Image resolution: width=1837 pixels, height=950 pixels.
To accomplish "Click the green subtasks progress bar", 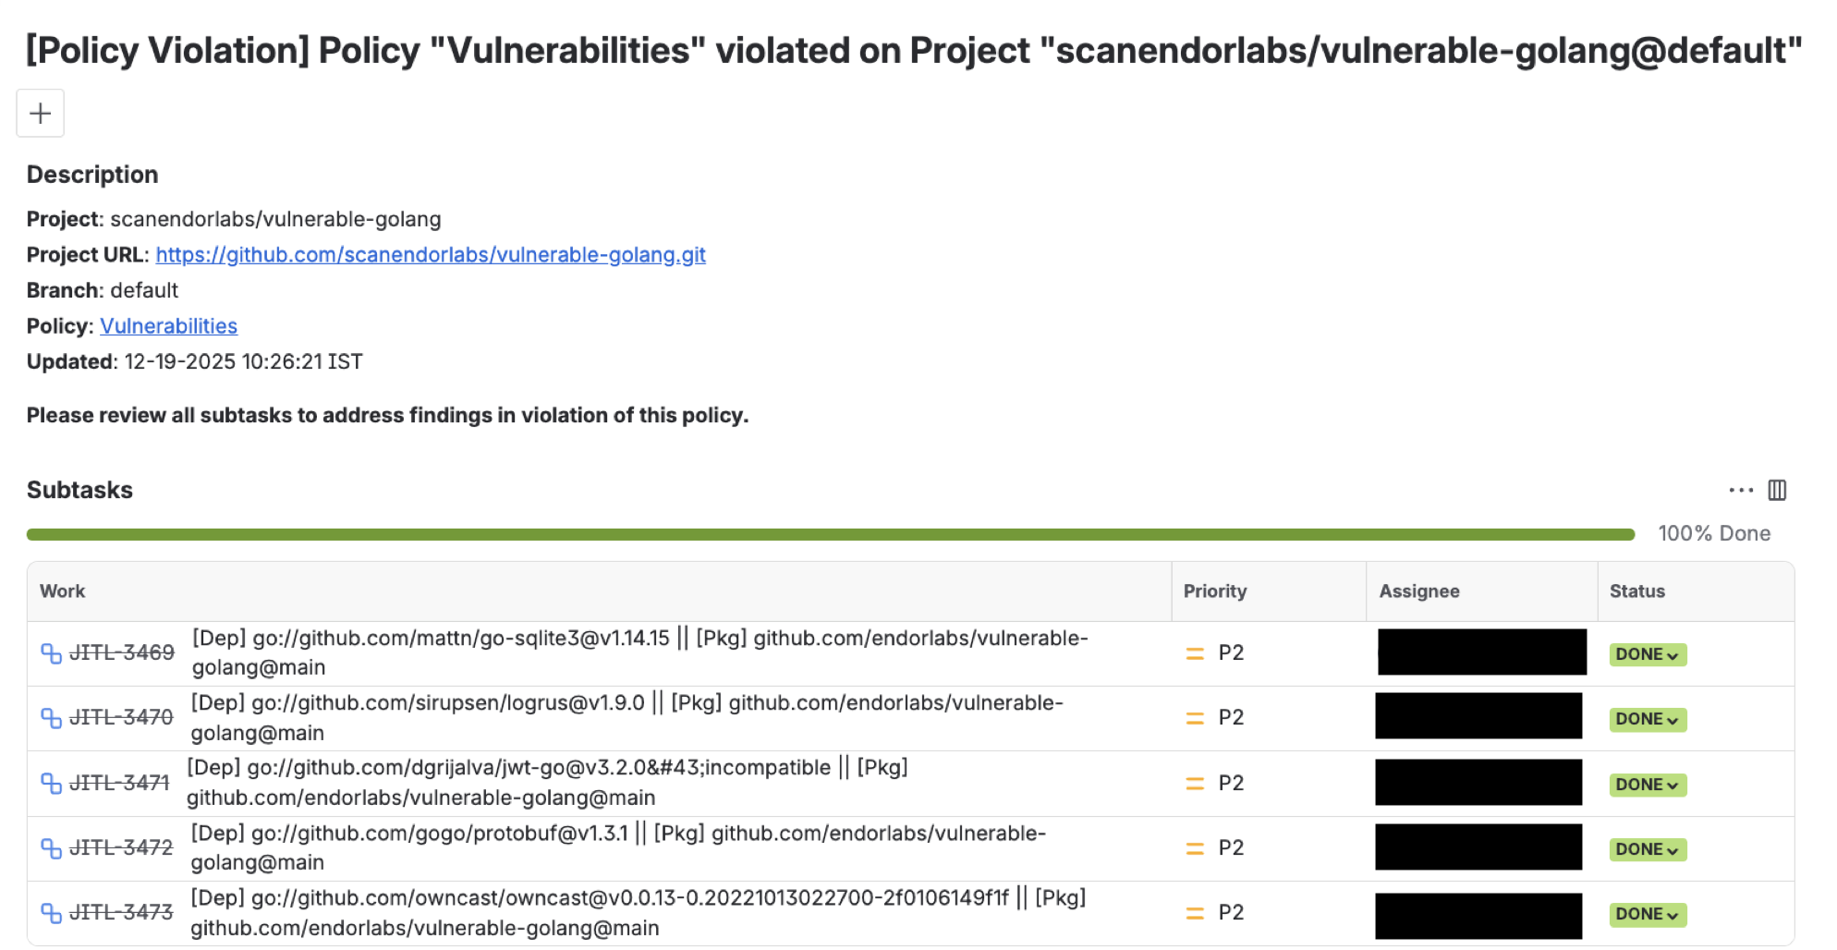I will [830, 534].
